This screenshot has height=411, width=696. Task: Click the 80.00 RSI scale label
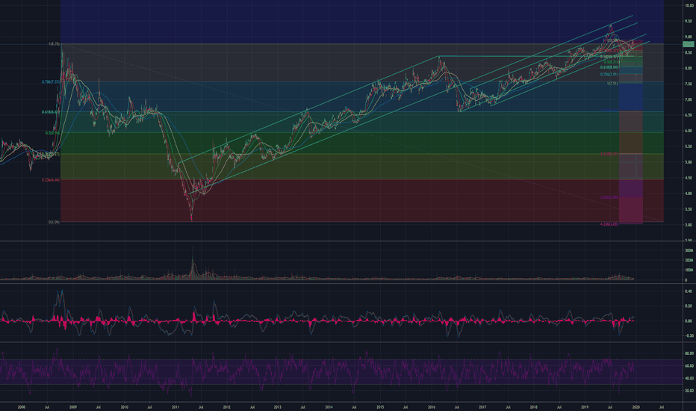pos(689,353)
